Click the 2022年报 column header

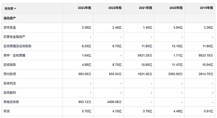(x=115, y=8)
